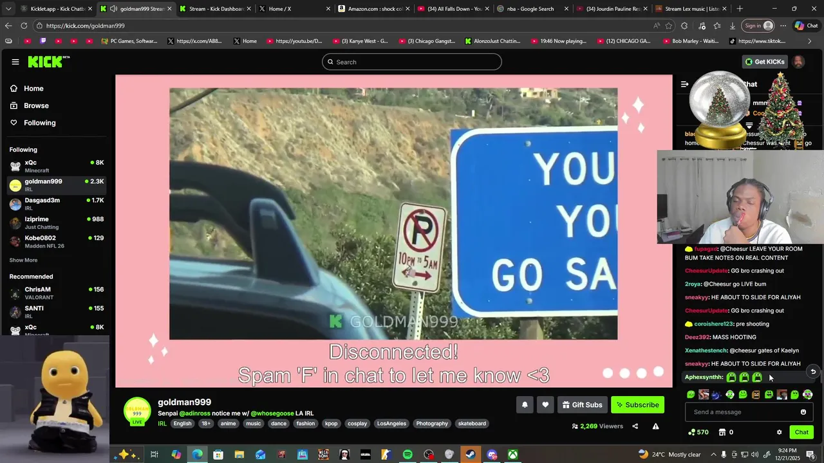Open new browser tab plus button
This screenshot has height=463, width=824.
[740, 9]
